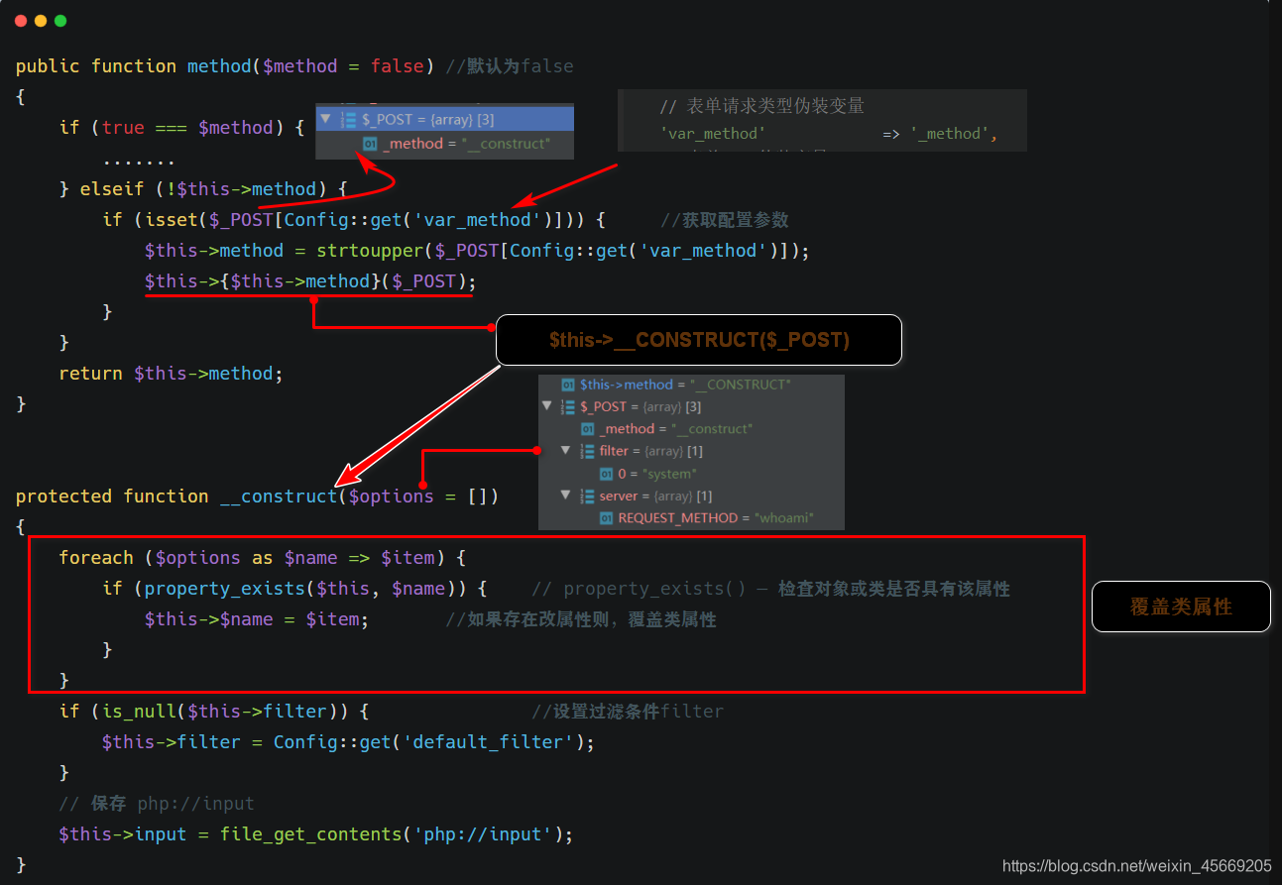Click the filter array icon
Viewport: 1282px width, 885px height.
point(587,451)
